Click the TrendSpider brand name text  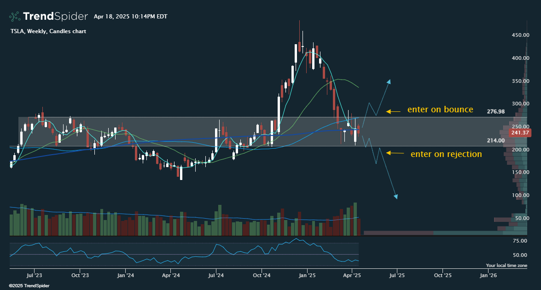tap(56, 16)
